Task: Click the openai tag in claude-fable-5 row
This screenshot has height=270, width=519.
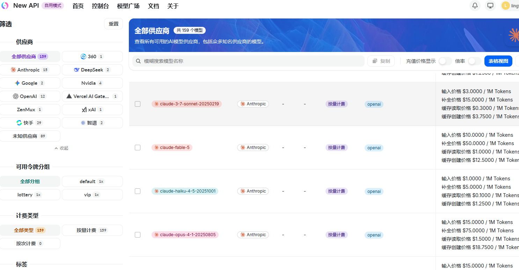Action: 374,148
